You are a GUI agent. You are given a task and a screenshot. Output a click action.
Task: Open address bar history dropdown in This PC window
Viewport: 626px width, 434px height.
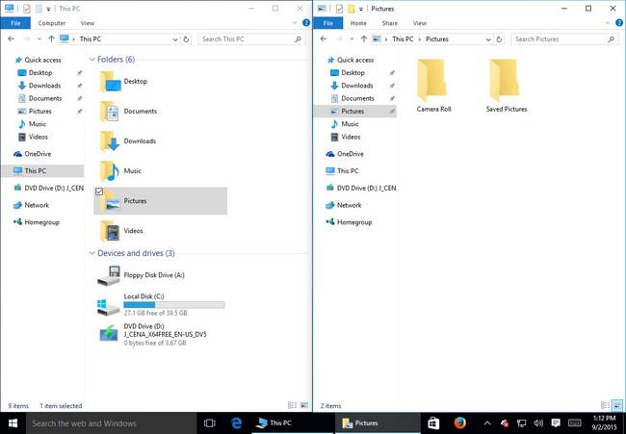(x=175, y=39)
